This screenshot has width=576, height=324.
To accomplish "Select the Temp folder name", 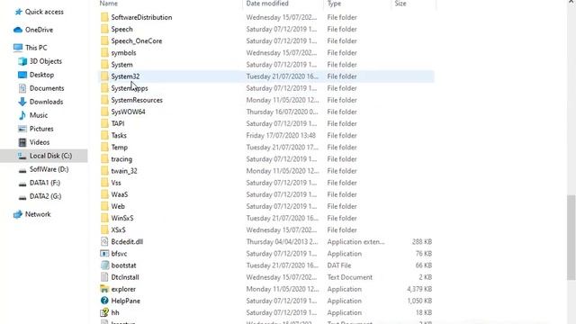I will pos(120,148).
